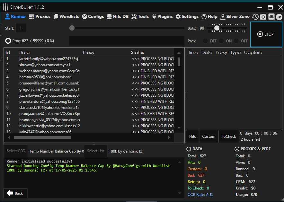
Task: Show the Hits results filter
Action: [x=192, y=136]
